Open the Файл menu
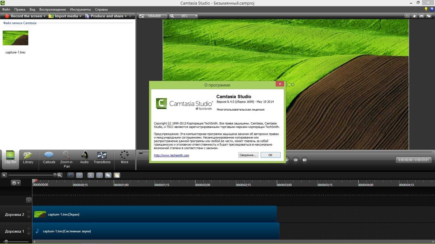The width and height of the screenshot is (435, 244). (6, 9)
